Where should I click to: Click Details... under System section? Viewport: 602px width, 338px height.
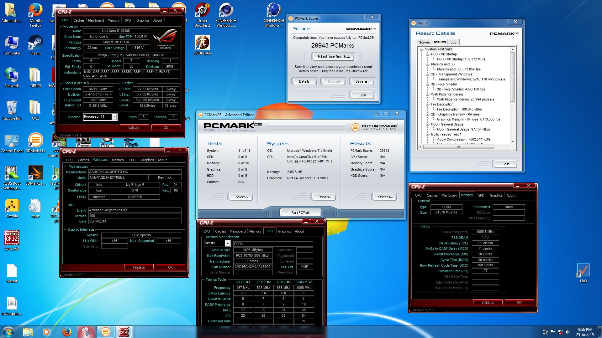[325, 197]
